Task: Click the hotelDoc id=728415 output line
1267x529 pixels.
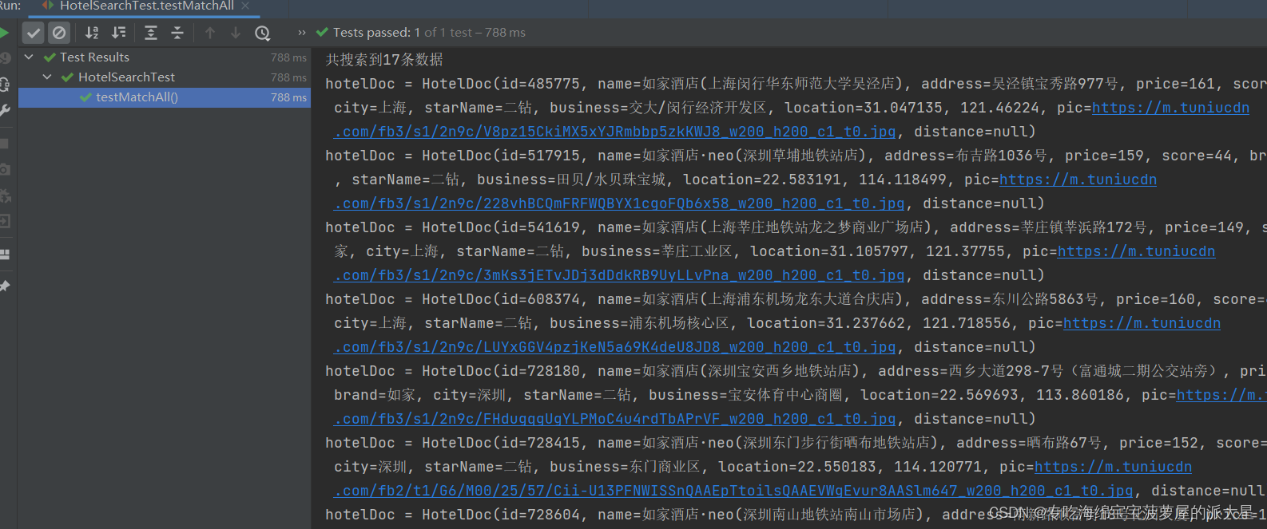Action: (796, 443)
